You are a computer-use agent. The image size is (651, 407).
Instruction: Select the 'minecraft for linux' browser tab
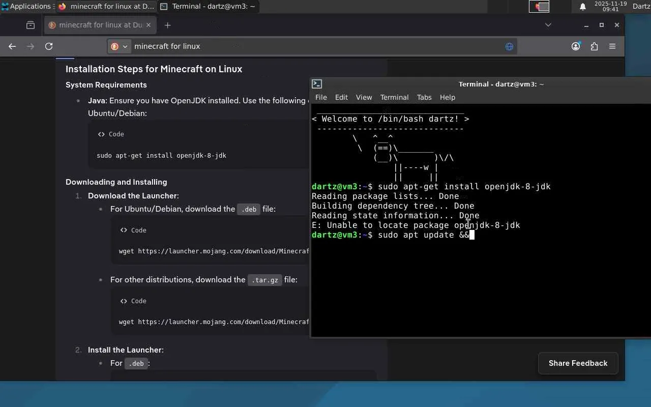point(100,25)
